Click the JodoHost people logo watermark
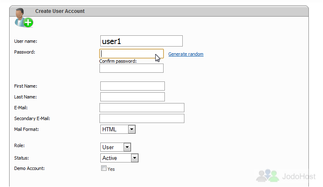Image resolution: width=323 pixels, height=187 pixels. pos(268,175)
